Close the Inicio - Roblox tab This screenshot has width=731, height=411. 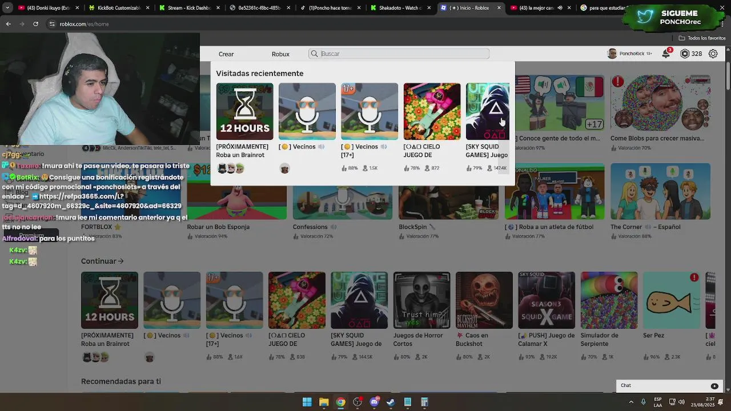pyautogui.click(x=499, y=8)
